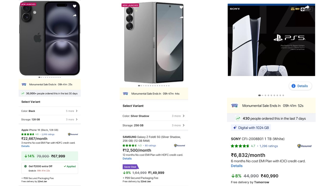This screenshot has width=331, height=186.
Task: Favorite the Galaxy Z Fold6 with heart icon
Action: coord(181,7)
